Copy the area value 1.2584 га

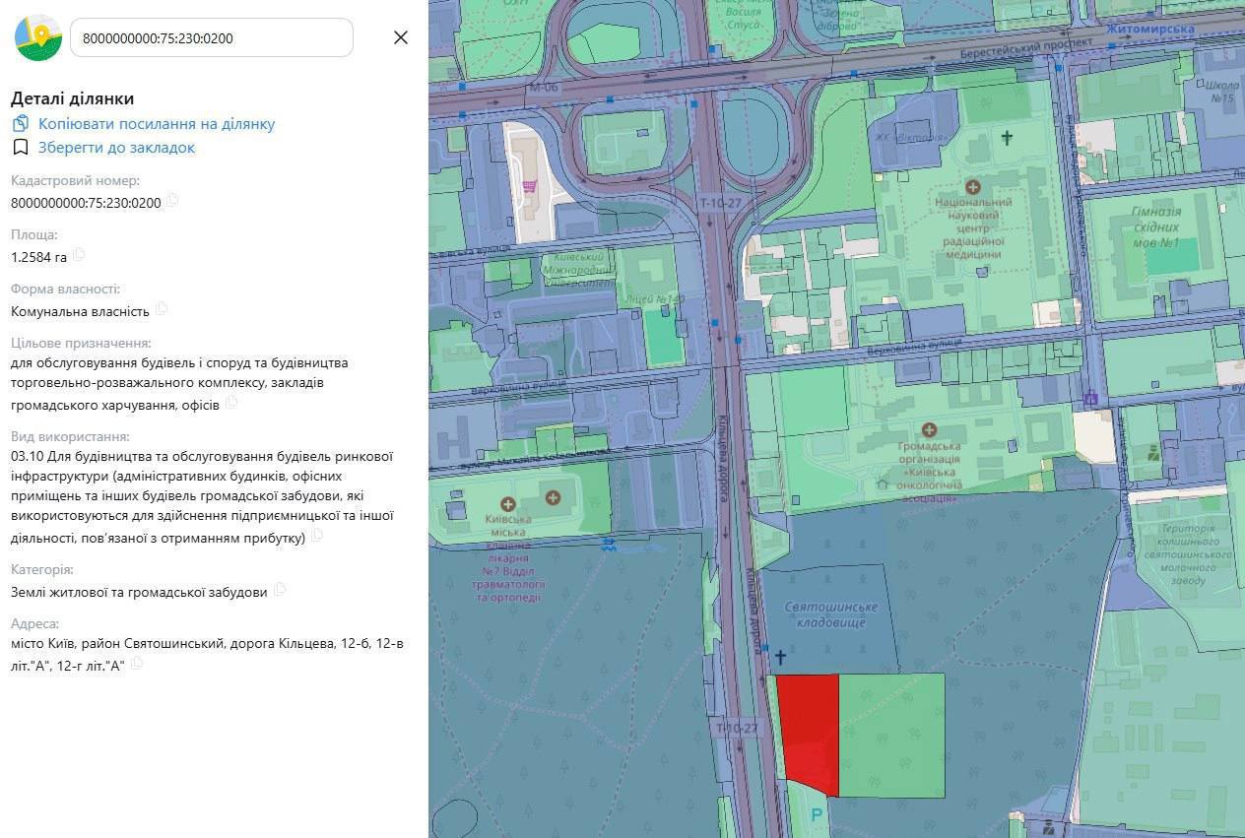pos(79,255)
